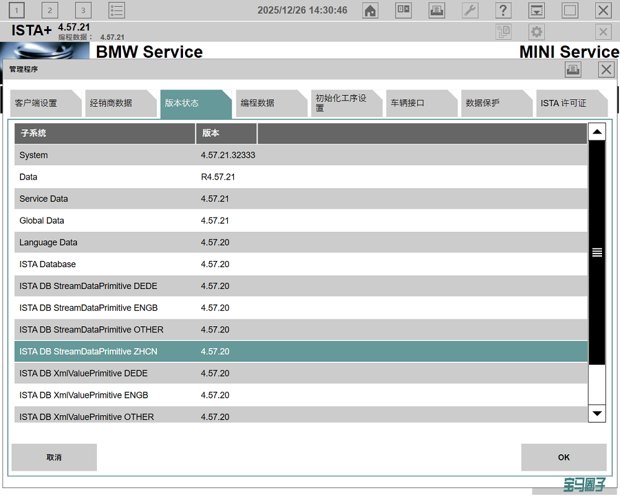Open the help question mark icon
The width and height of the screenshot is (620, 499).
tap(503, 11)
